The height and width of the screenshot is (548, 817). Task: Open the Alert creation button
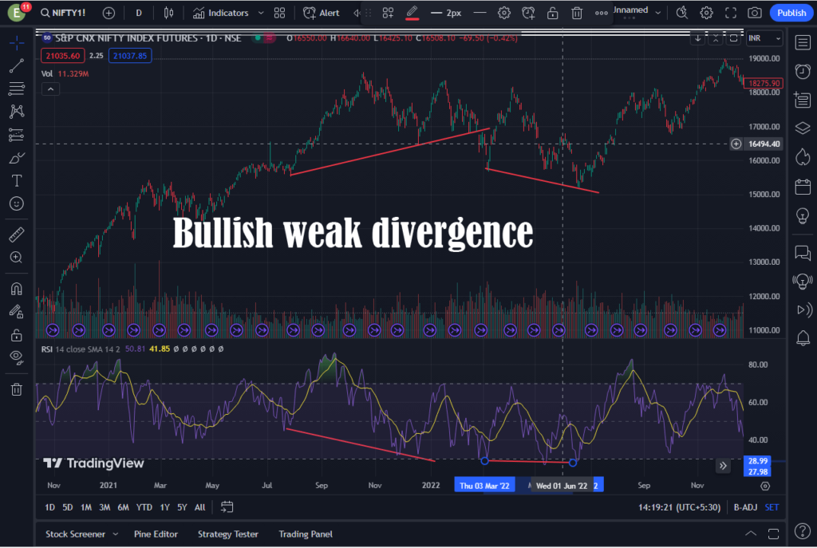point(321,13)
